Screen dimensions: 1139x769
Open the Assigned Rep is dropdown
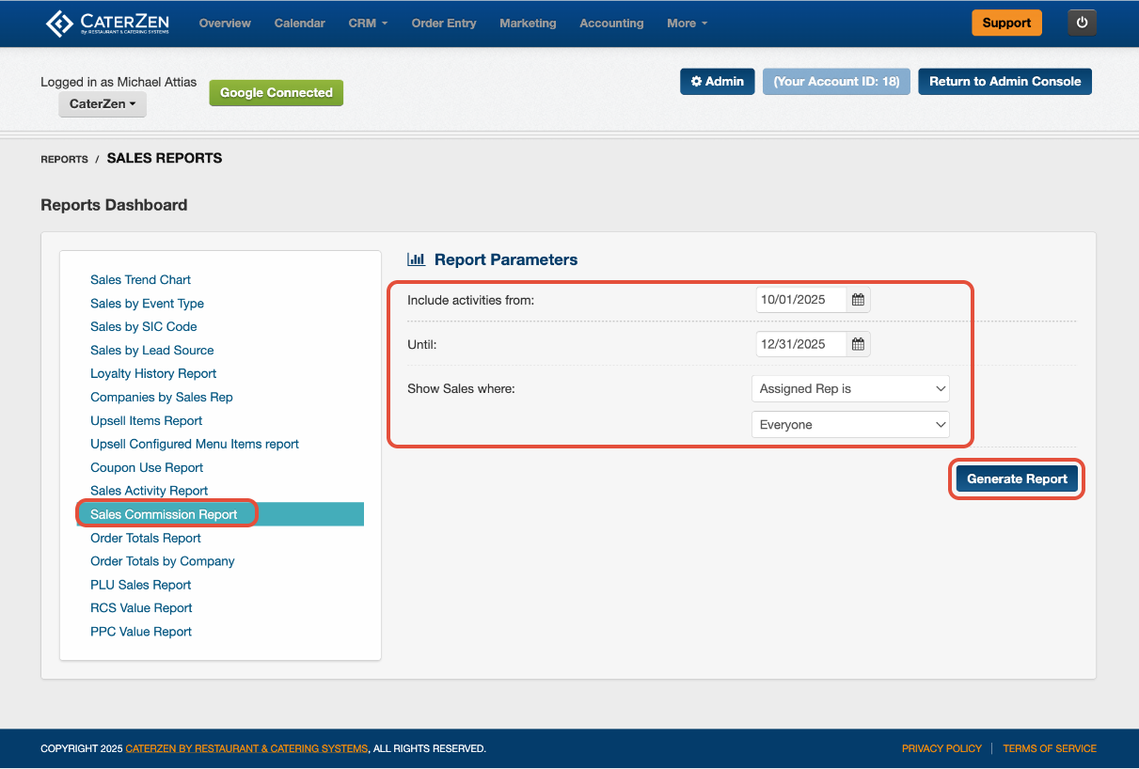pos(851,388)
